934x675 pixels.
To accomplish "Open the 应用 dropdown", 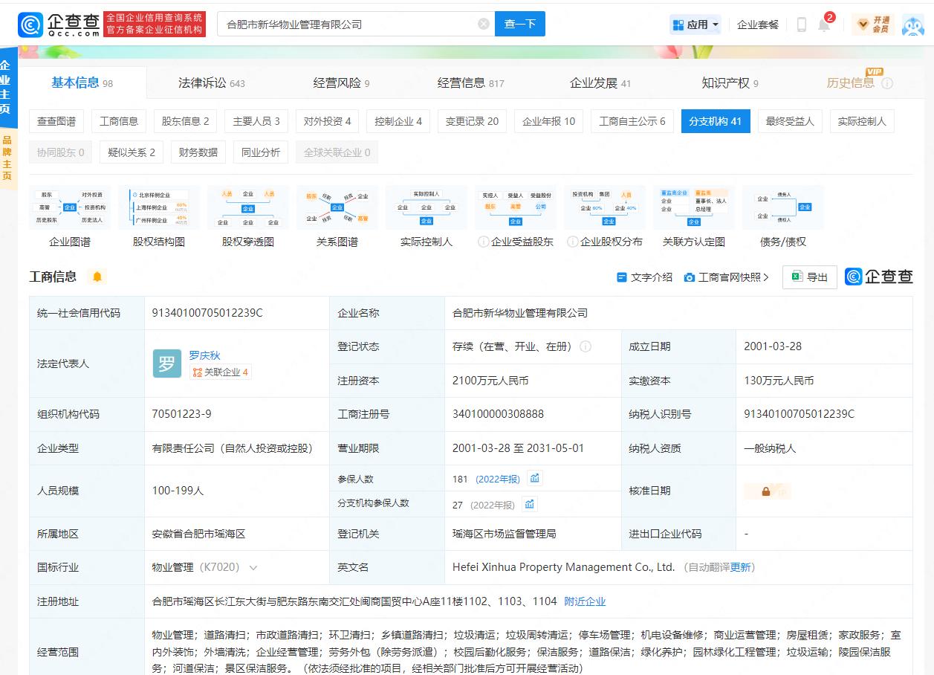I will pos(696,25).
